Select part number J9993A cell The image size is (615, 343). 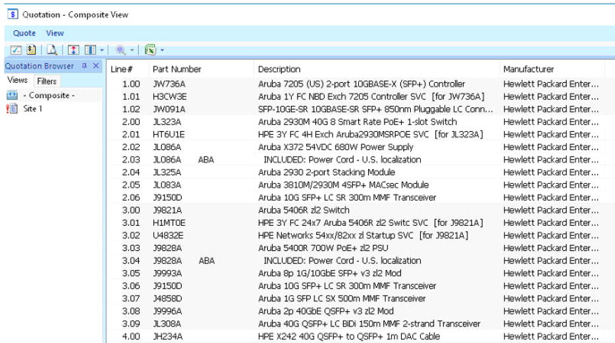click(167, 273)
